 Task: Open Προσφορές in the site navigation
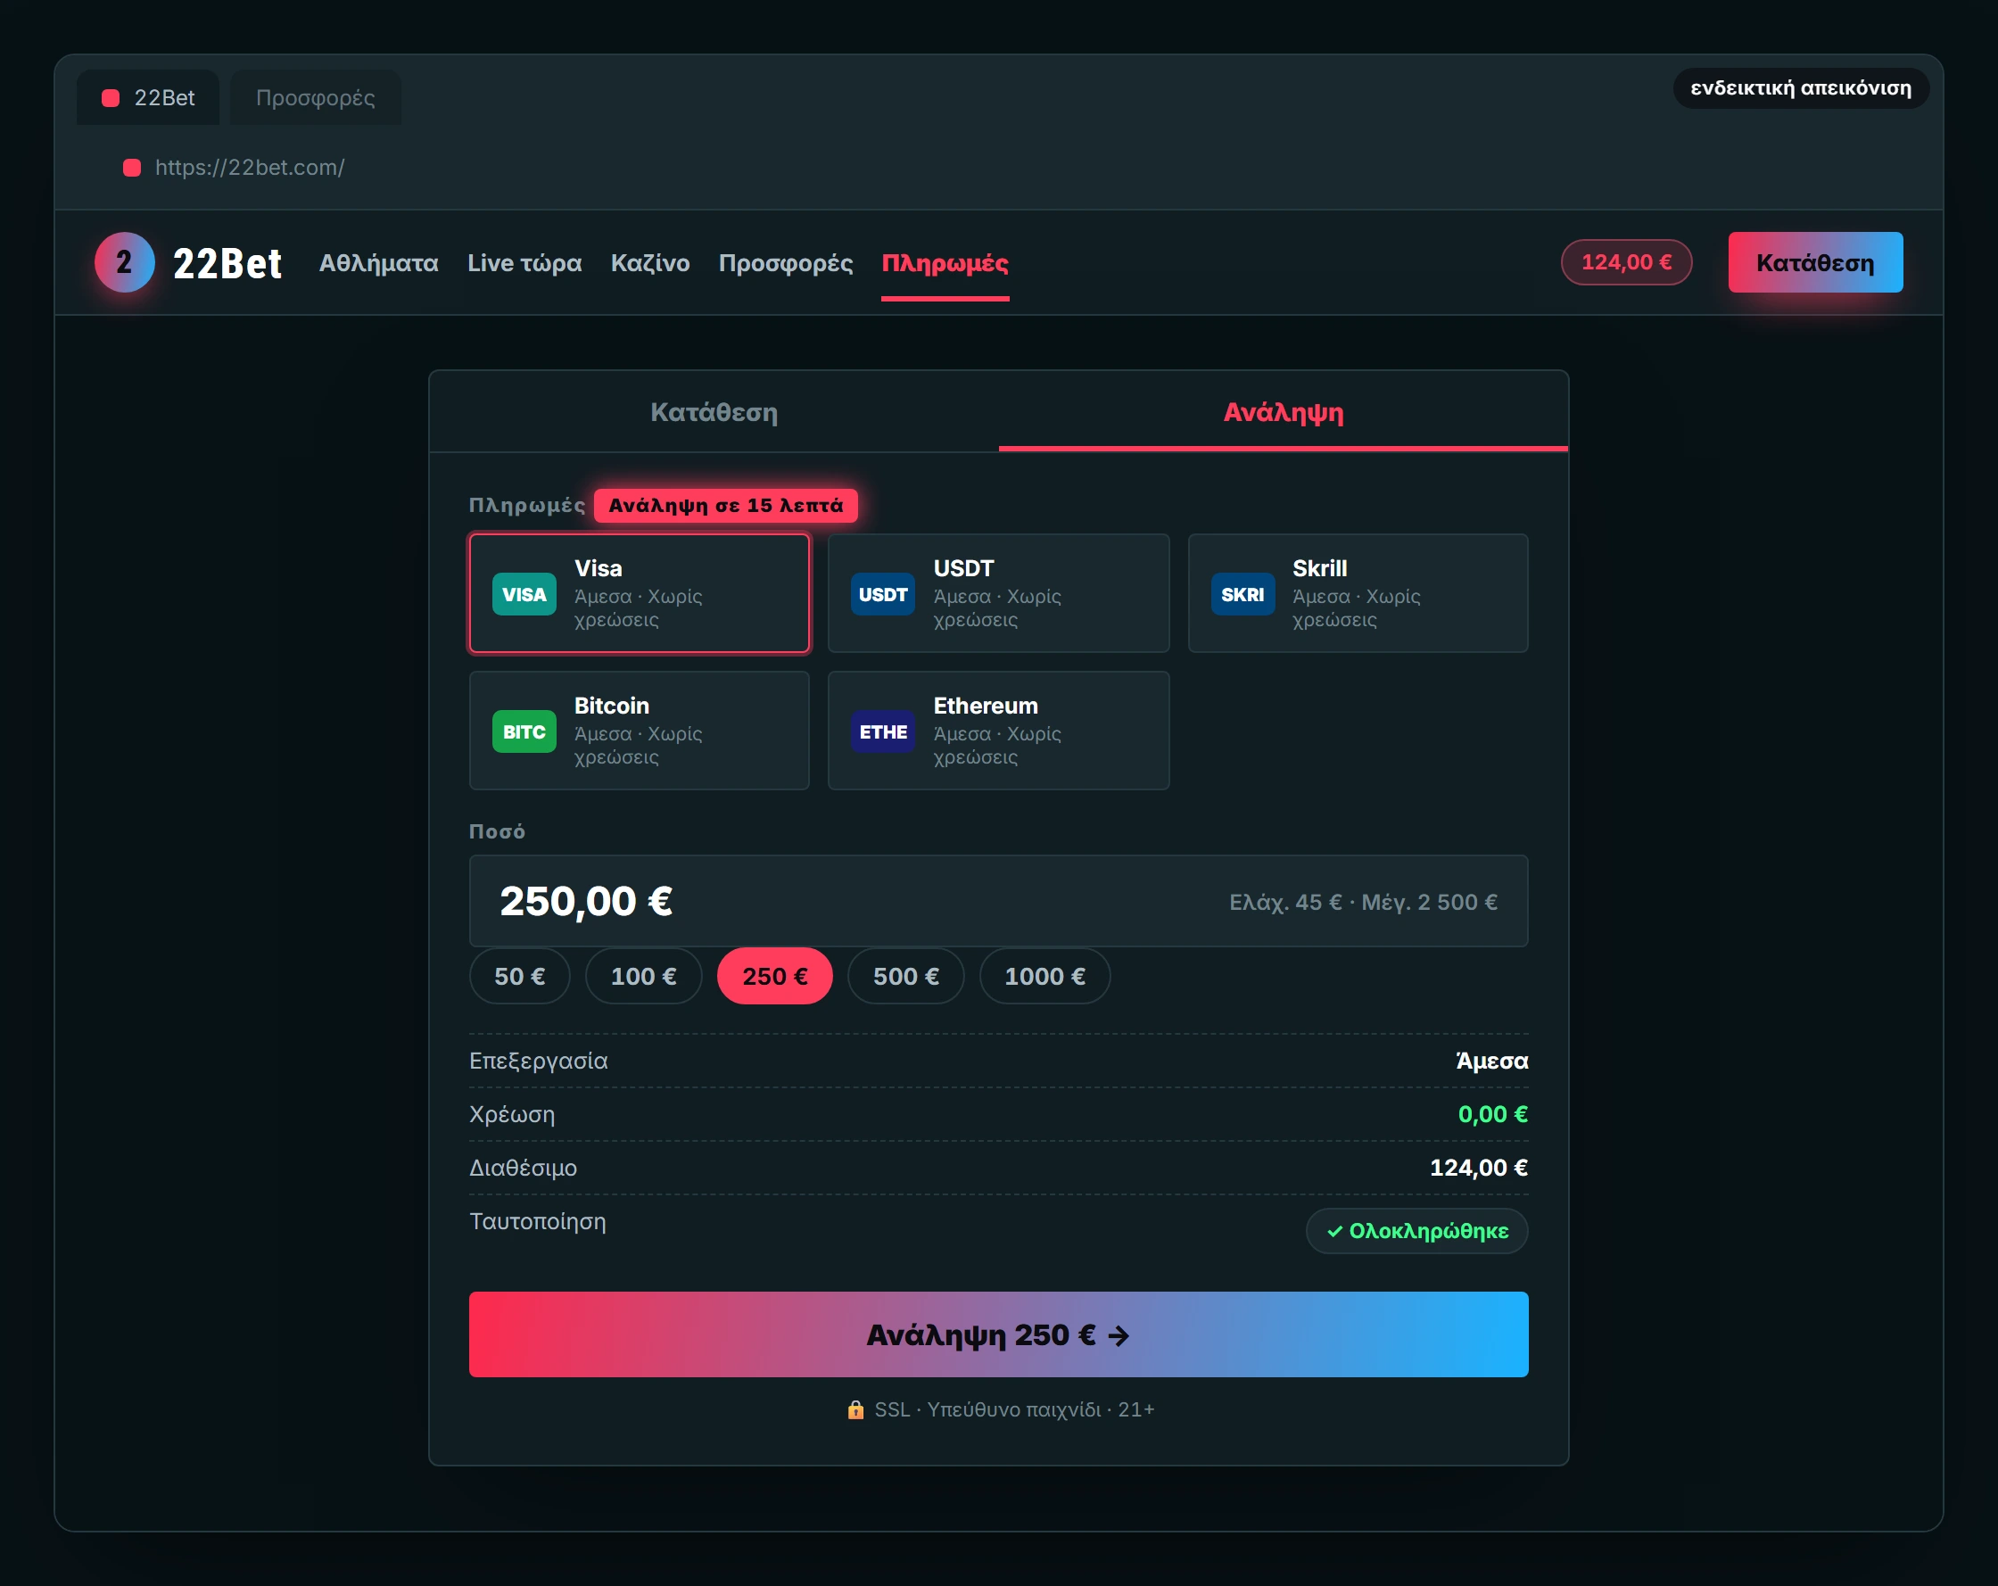click(785, 263)
